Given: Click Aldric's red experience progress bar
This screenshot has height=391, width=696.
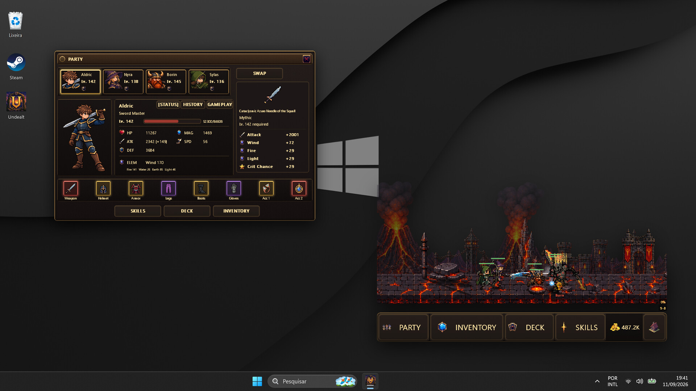Looking at the screenshot, I should [172, 122].
